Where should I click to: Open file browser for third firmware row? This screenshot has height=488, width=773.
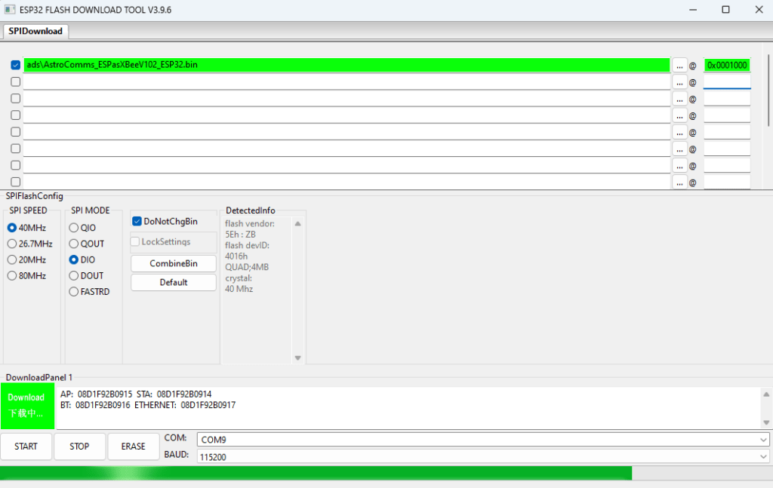679,99
